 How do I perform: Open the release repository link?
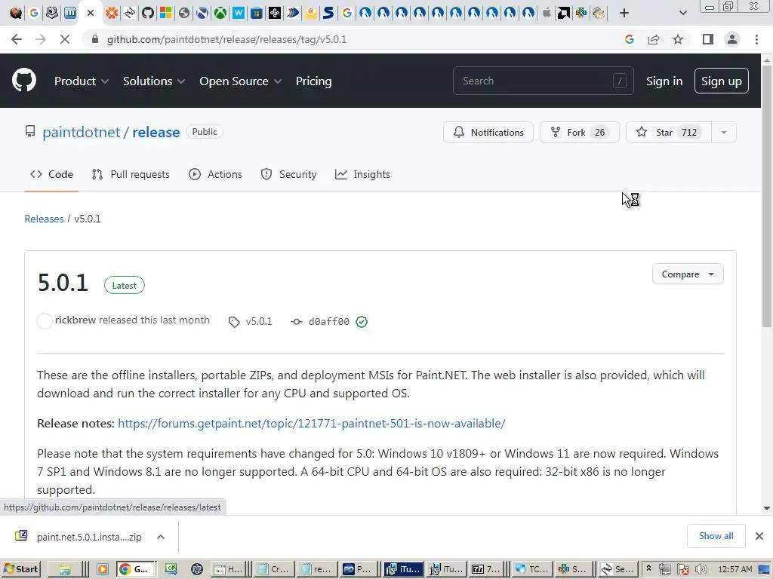pos(156,132)
